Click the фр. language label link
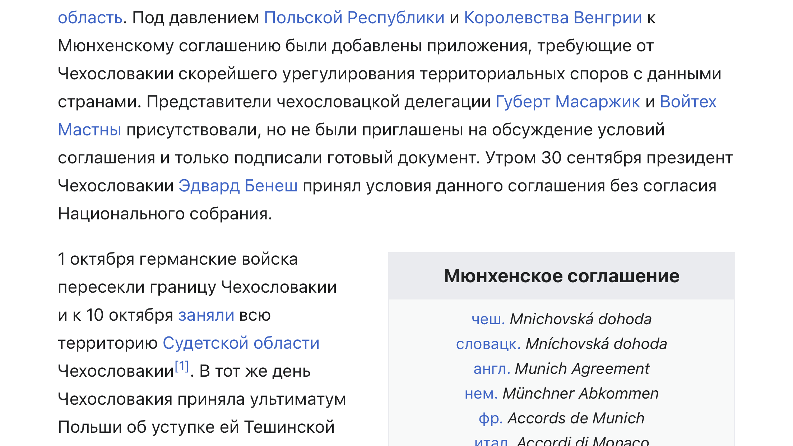The height and width of the screenshot is (446, 793). (x=491, y=418)
